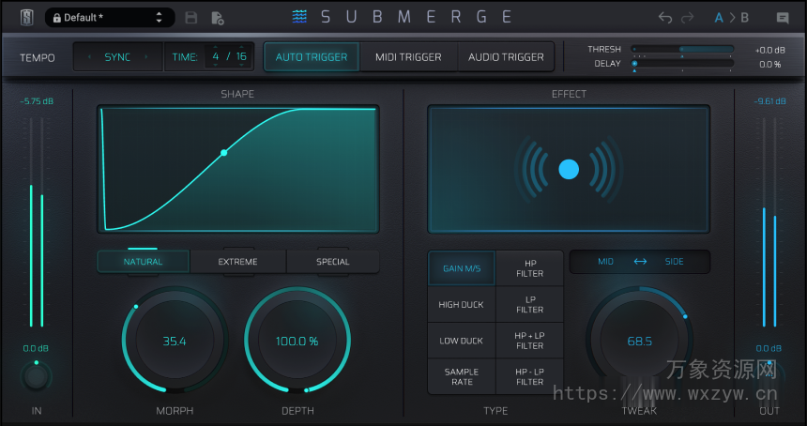Click the MORPH knob showing 35.4
Image resolution: width=807 pixels, height=426 pixels.
175,341
